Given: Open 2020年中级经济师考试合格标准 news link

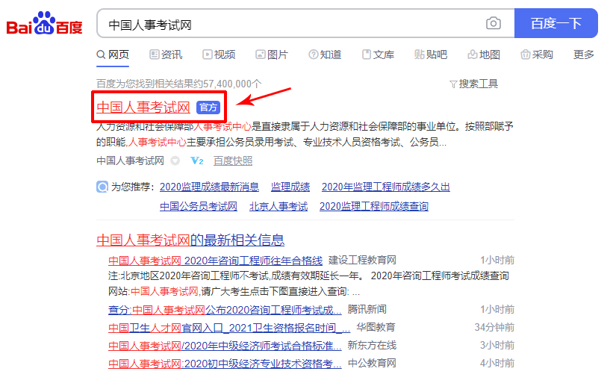Looking at the screenshot, I should click(225, 346).
